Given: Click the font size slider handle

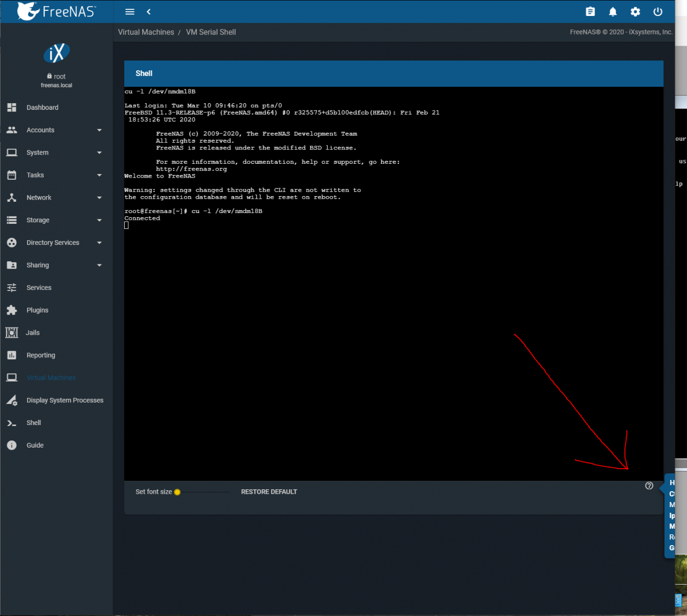Looking at the screenshot, I should click(177, 492).
